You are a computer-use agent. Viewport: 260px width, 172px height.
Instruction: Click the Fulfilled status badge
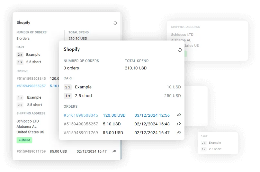tap(24, 140)
